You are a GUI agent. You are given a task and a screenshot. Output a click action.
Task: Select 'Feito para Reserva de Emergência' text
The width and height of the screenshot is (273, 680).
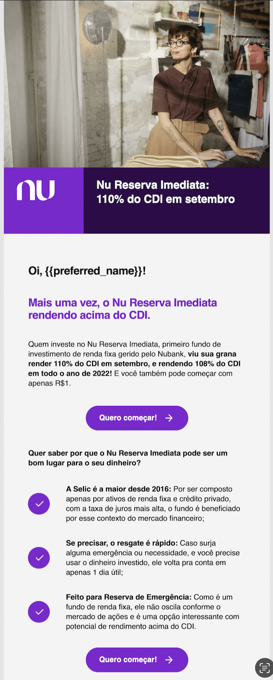pyautogui.click(x=129, y=597)
